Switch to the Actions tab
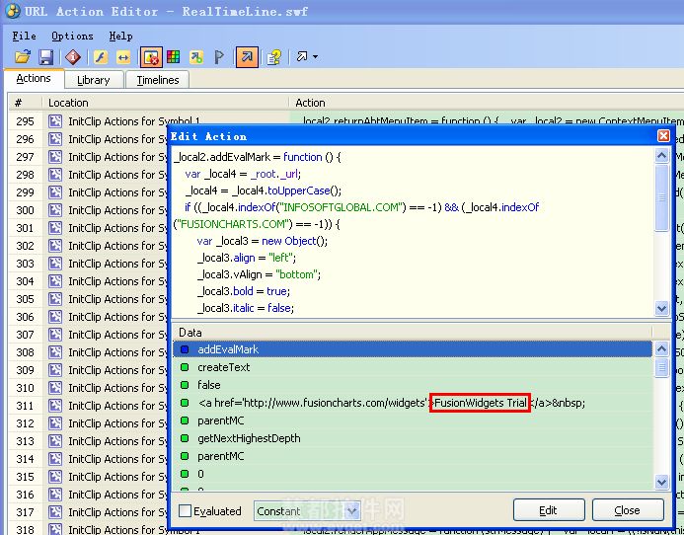This screenshot has width=684, height=535. [34, 79]
